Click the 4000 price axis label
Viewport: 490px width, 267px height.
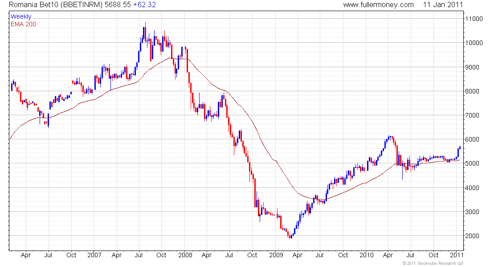point(472,188)
